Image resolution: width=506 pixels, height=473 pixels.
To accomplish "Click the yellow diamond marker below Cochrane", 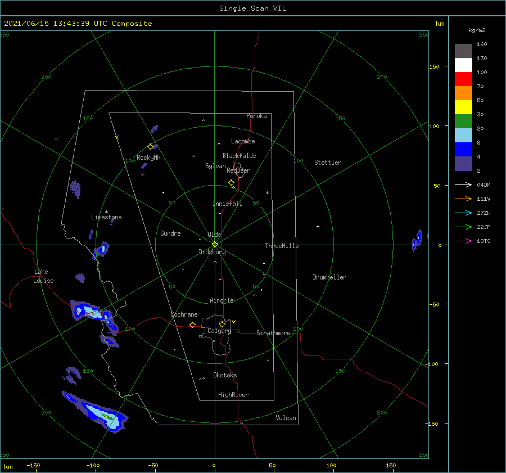I will coord(193,325).
